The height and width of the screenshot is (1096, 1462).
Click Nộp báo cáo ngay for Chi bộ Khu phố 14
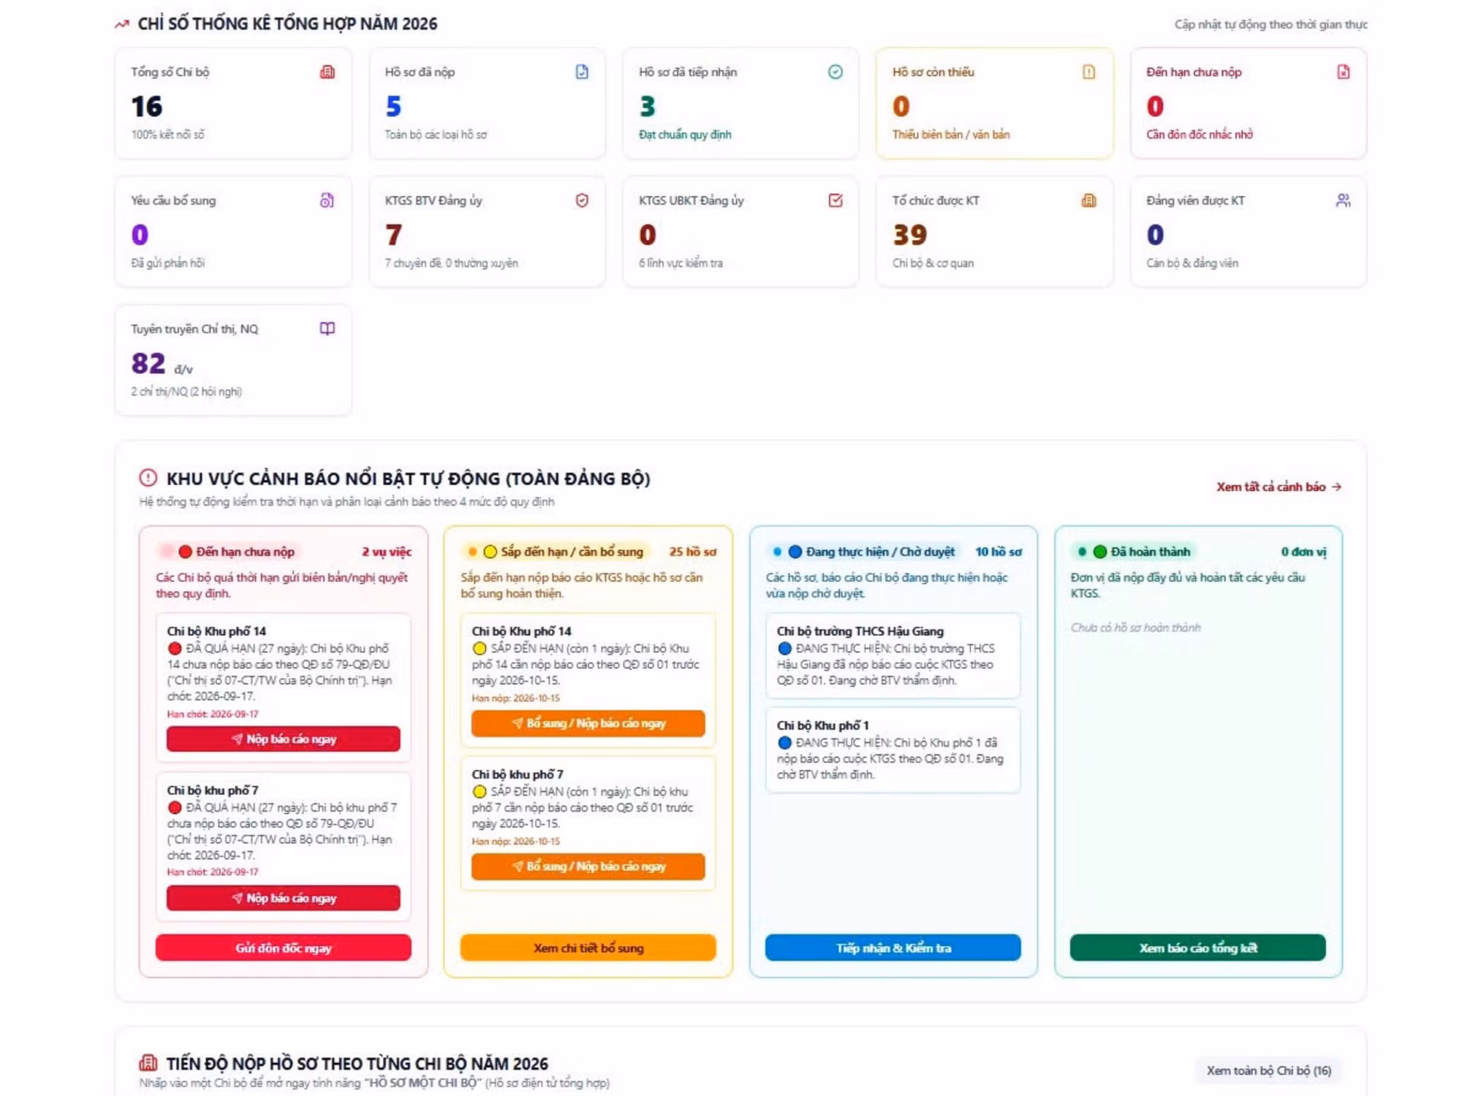pyautogui.click(x=284, y=739)
